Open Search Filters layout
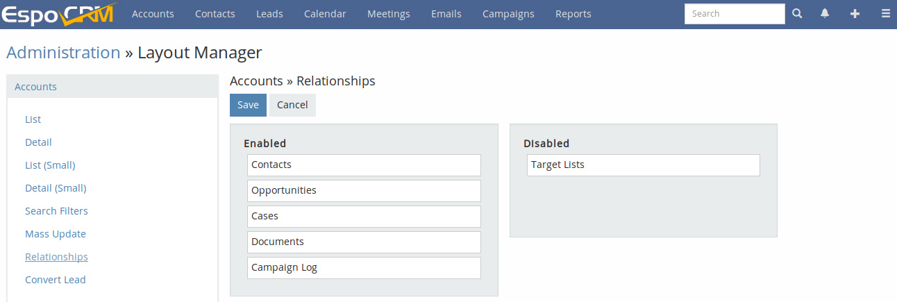 (x=56, y=211)
